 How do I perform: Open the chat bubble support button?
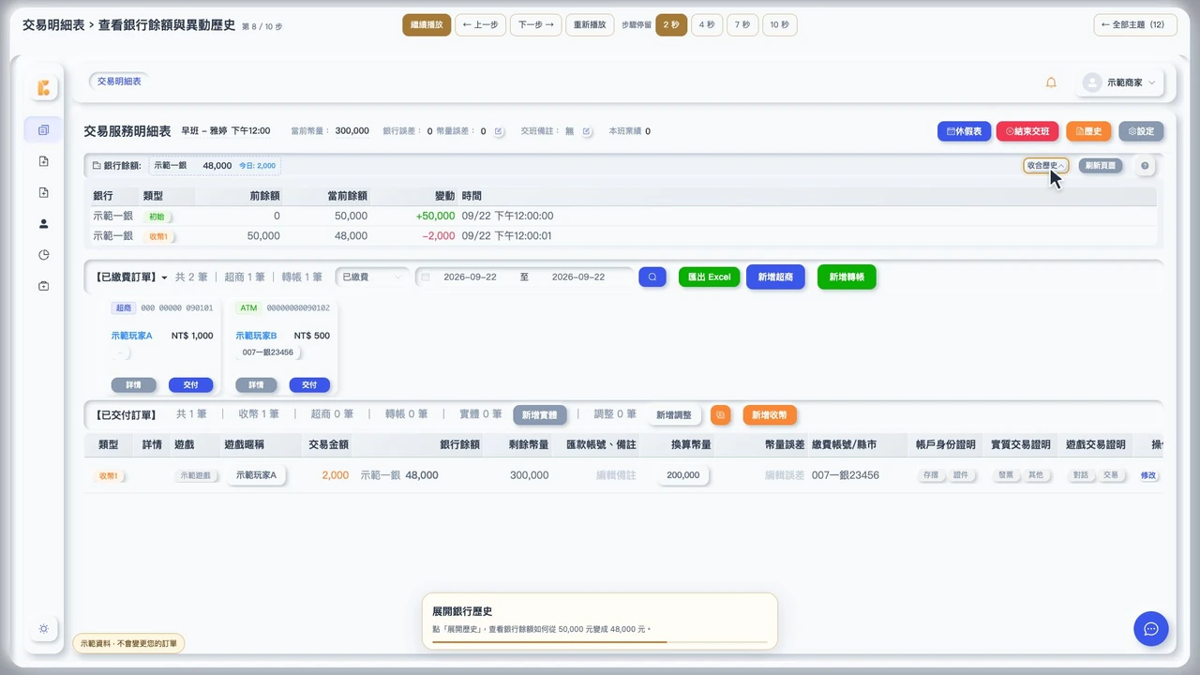pyautogui.click(x=1151, y=628)
